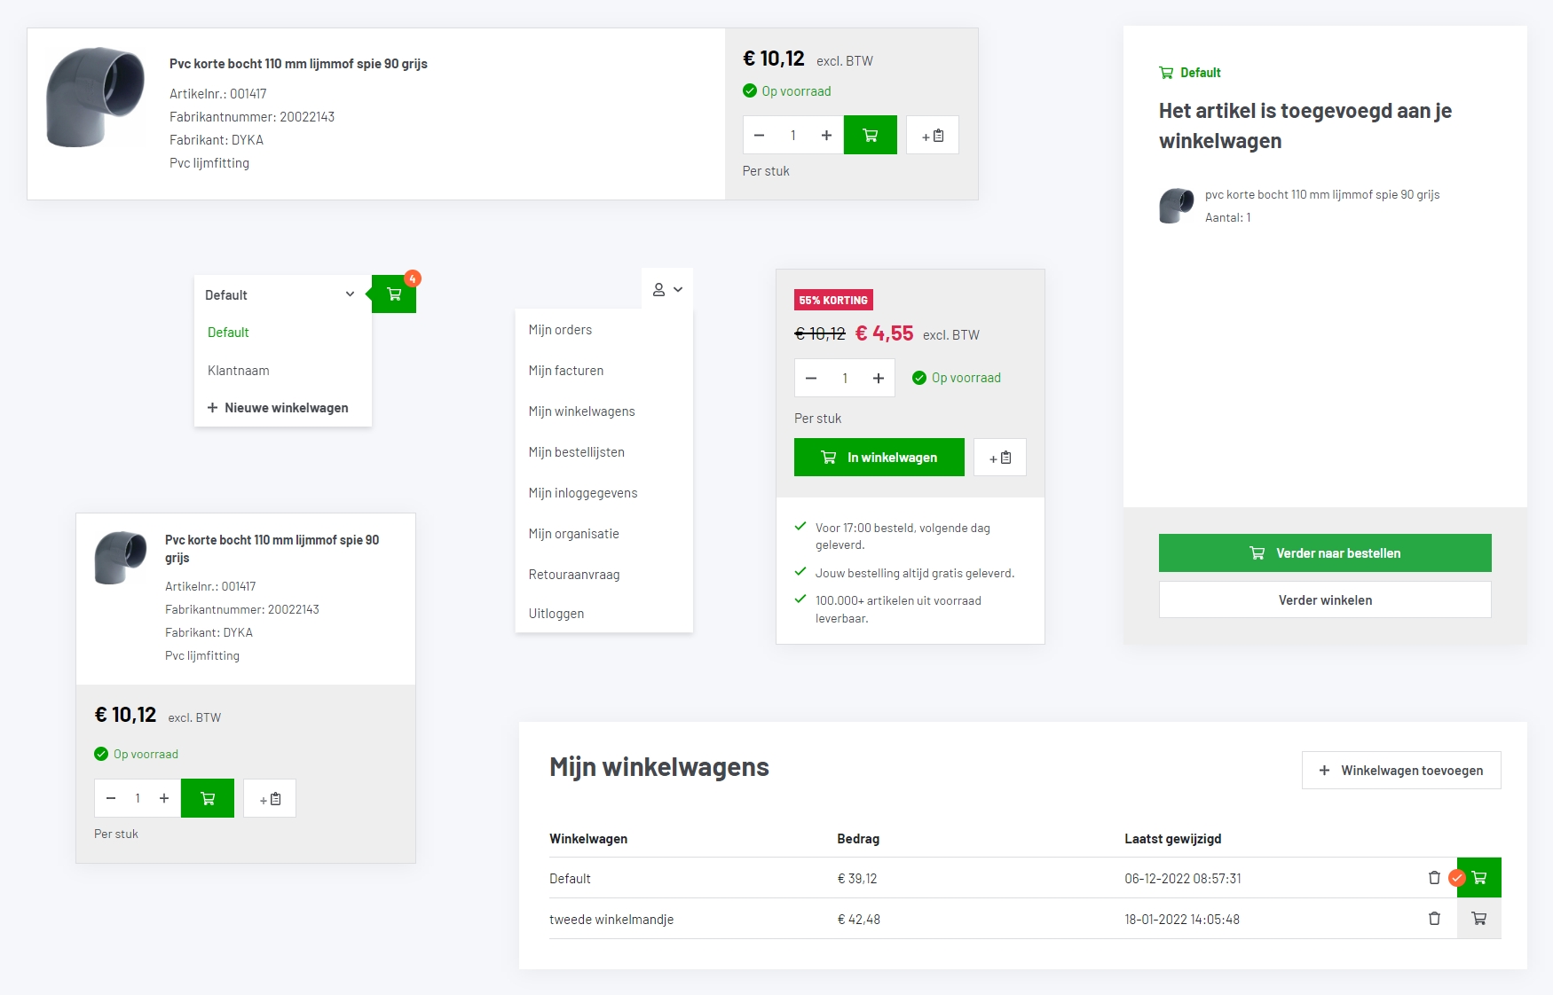Decrease quantity in discounted price panel

(x=811, y=379)
